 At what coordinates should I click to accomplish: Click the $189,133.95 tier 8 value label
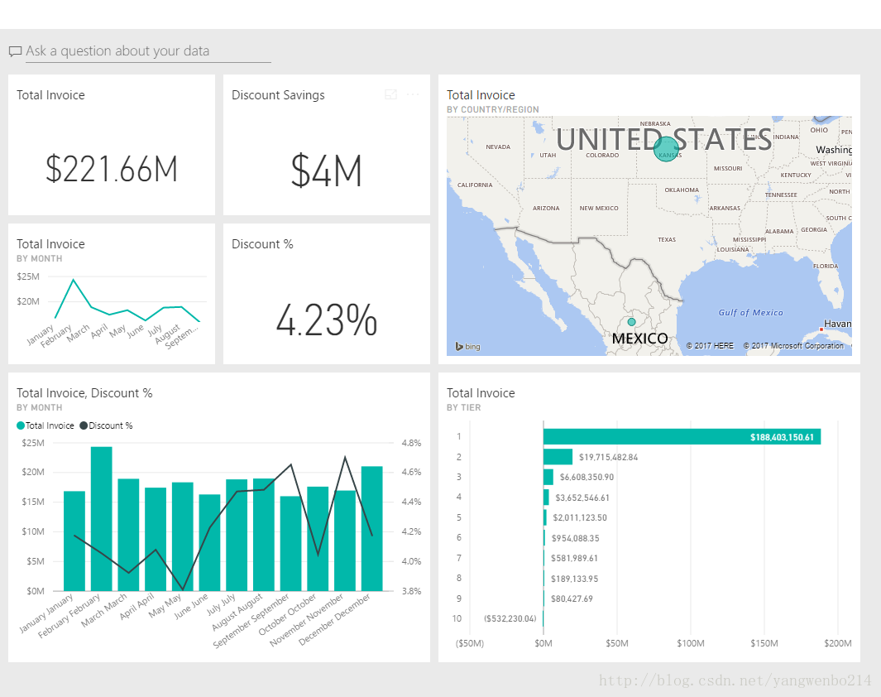(x=574, y=579)
